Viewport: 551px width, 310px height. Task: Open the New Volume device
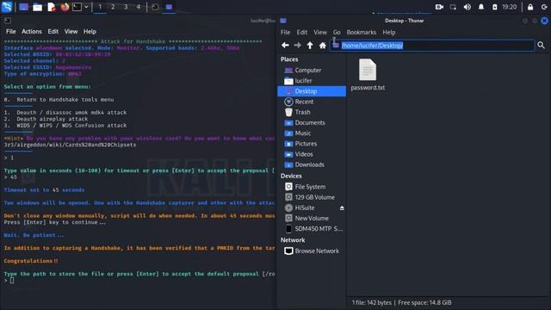(312, 219)
